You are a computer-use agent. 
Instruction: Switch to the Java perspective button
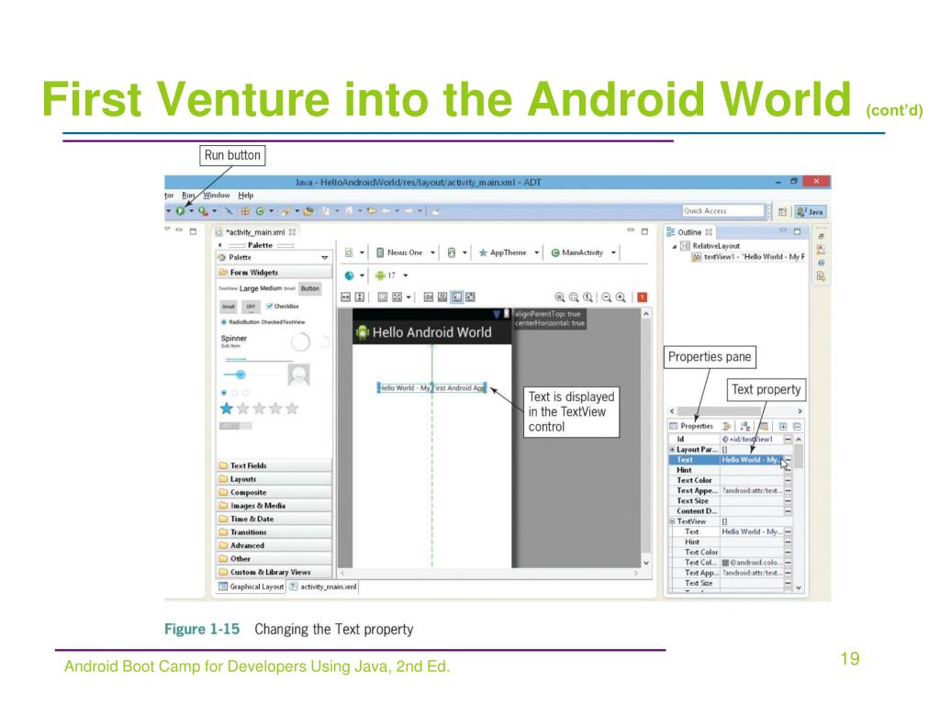point(810,212)
